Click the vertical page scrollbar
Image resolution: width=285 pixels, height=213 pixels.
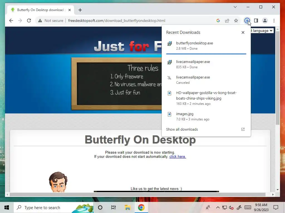point(277,78)
